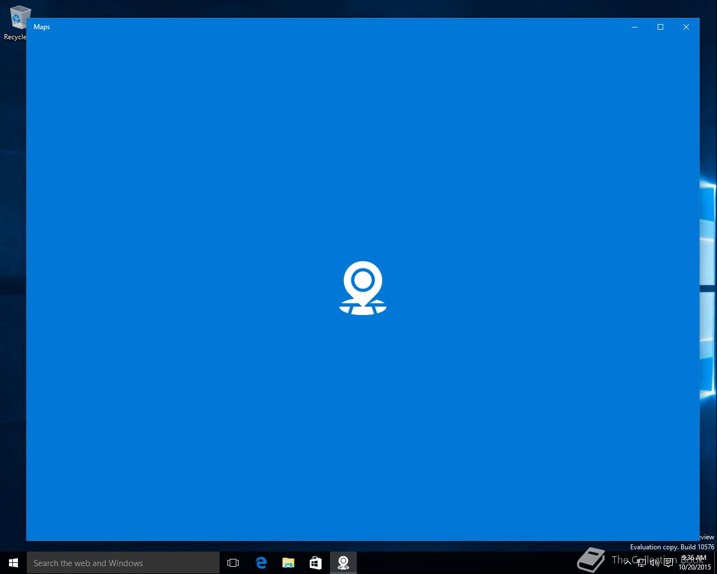Open the clock showing 9:36 AM

[695, 563]
